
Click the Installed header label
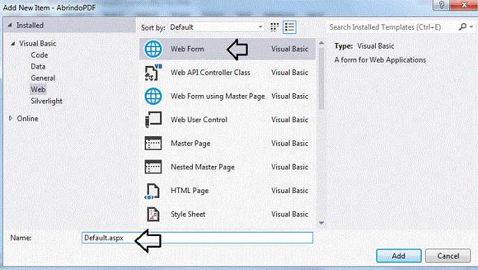(30, 25)
